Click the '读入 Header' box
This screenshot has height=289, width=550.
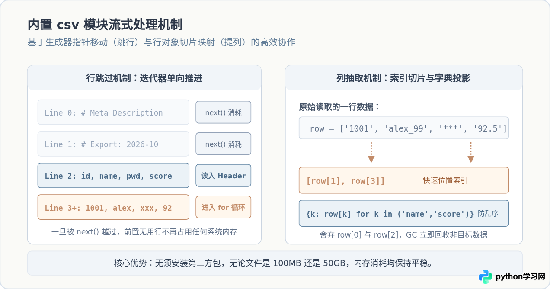[224, 176]
